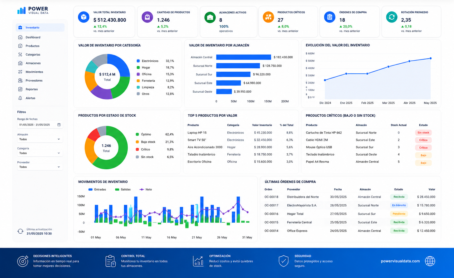The width and height of the screenshot is (454, 278).
Task: Visit the powervisualdata.com link
Action: click(400, 261)
